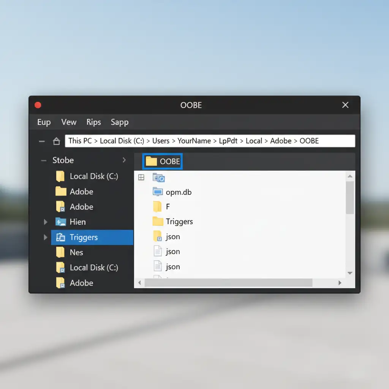Click the red dot in title bar
The width and height of the screenshot is (389, 389).
[x=38, y=105]
